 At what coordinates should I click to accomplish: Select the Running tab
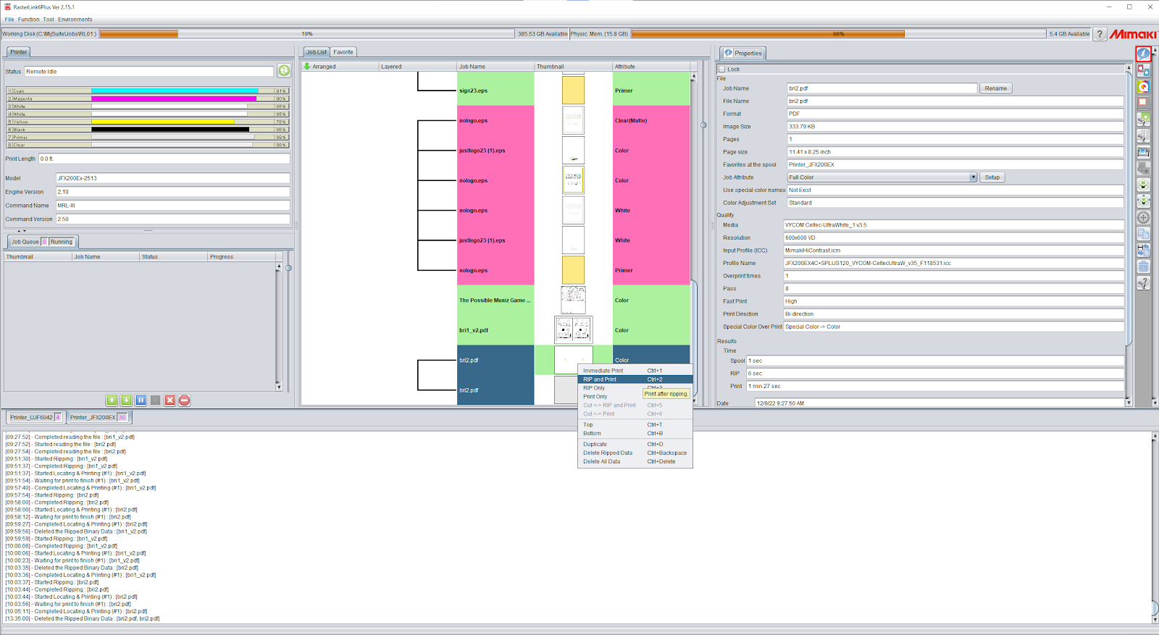[x=62, y=242]
